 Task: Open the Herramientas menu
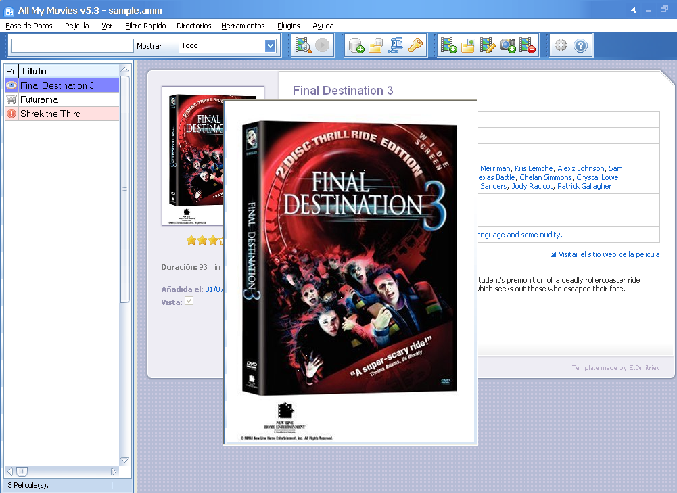tap(243, 26)
